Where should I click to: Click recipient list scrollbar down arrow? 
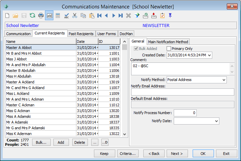coord(124,134)
